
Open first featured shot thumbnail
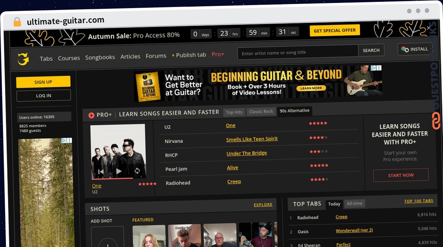149,236
